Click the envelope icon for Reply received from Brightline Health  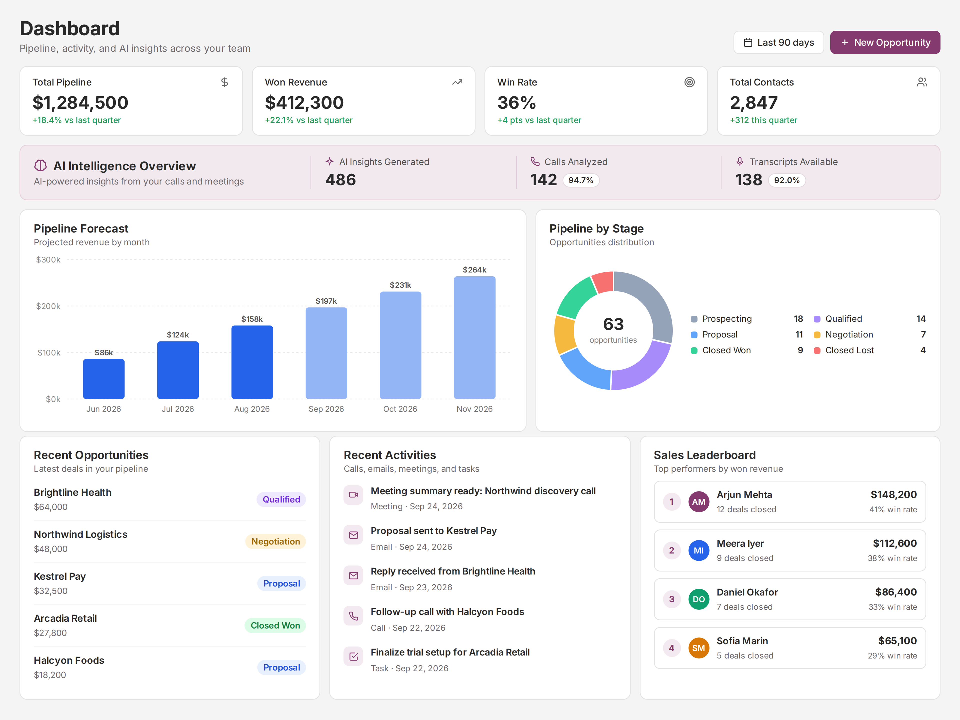click(353, 575)
